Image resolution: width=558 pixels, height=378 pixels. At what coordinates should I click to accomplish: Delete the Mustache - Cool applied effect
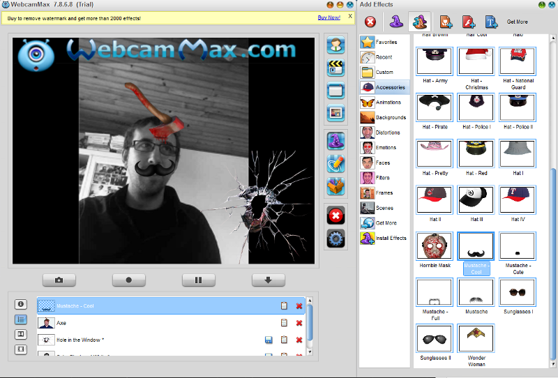tap(299, 305)
